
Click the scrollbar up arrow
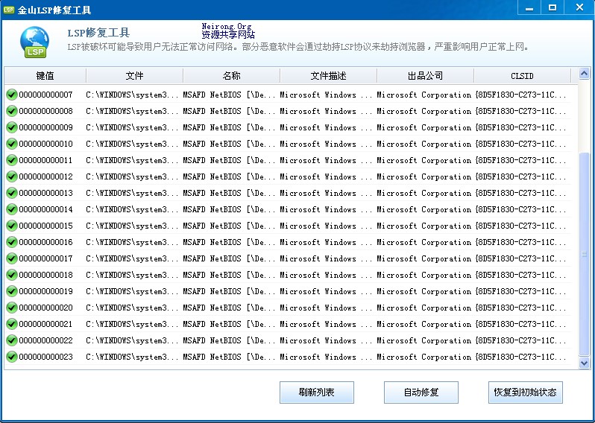pos(584,74)
